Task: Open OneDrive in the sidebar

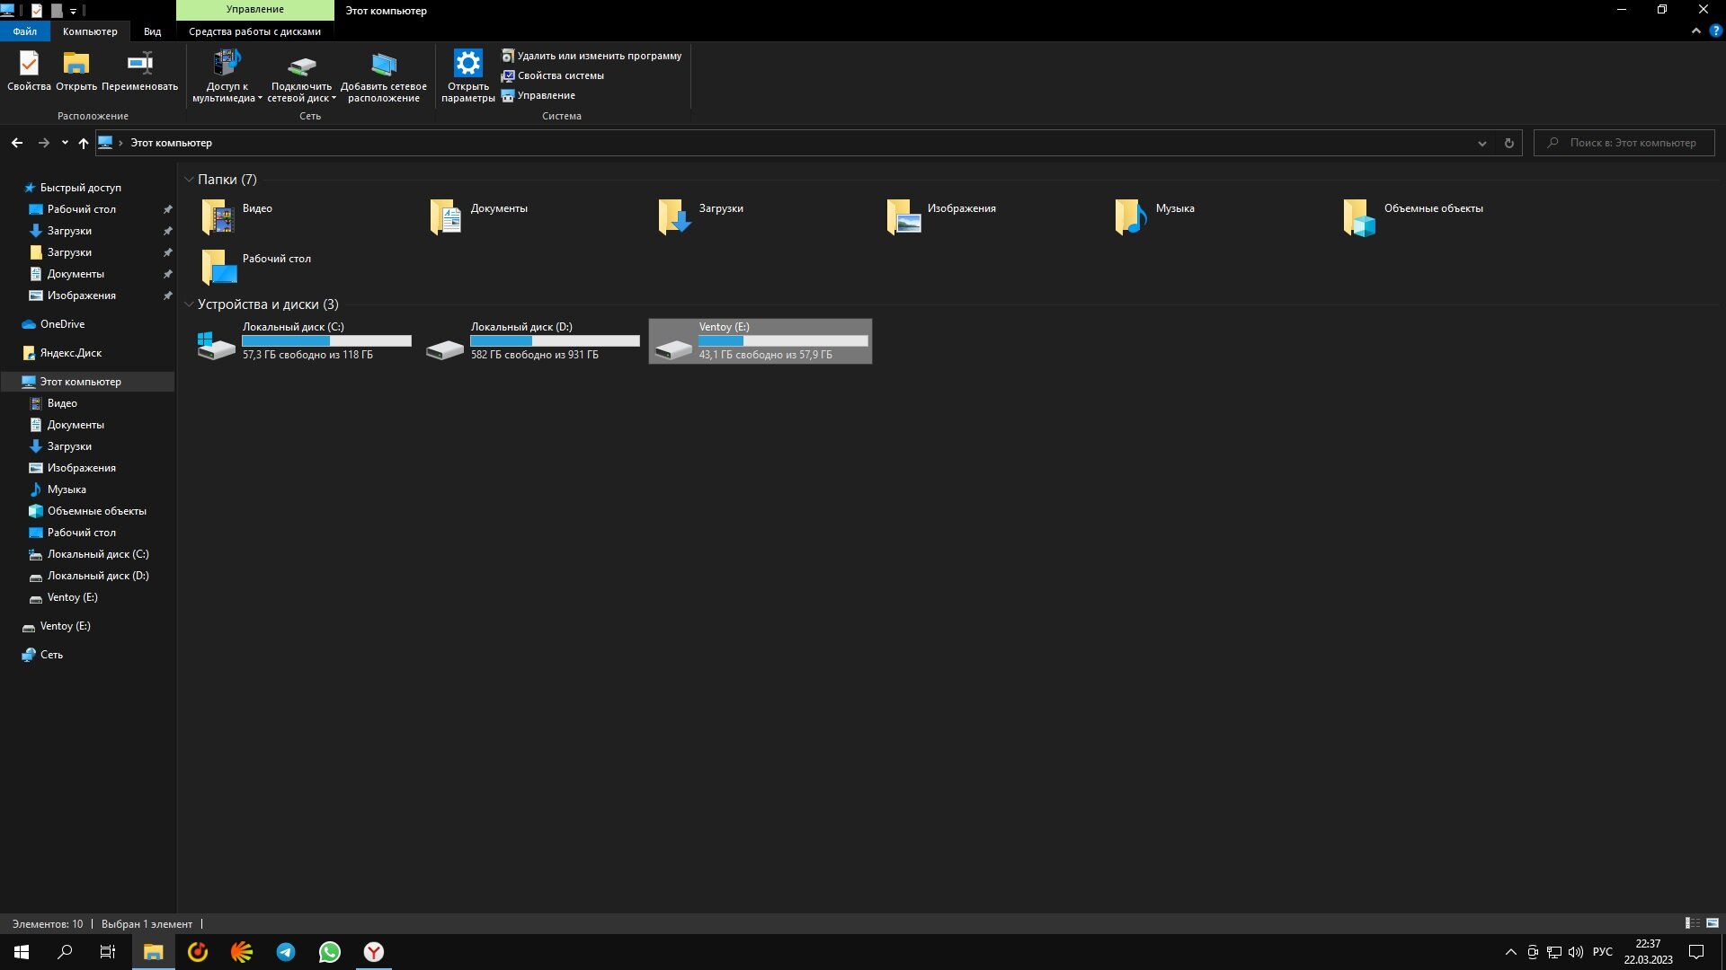Action: pos(62,324)
